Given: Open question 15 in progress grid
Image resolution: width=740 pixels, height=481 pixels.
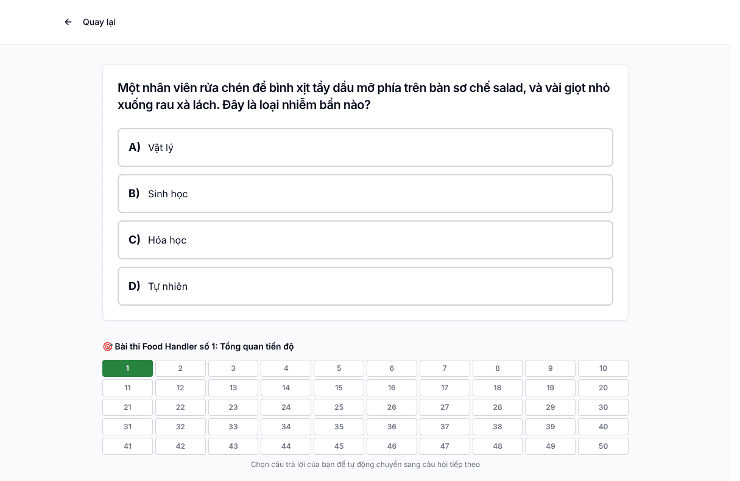Looking at the screenshot, I should [339, 388].
